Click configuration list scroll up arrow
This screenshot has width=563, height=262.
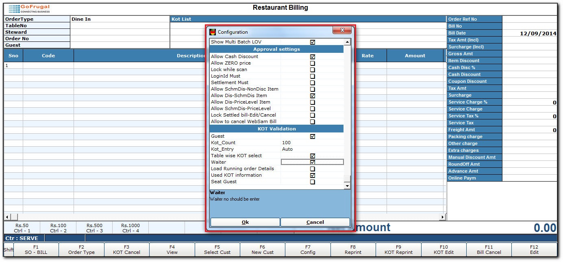click(347, 42)
